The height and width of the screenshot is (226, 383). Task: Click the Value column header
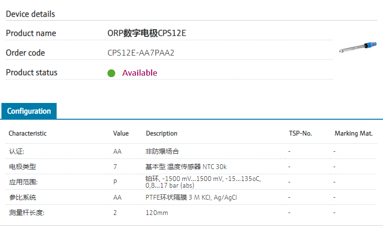pyautogui.click(x=121, y=134)
